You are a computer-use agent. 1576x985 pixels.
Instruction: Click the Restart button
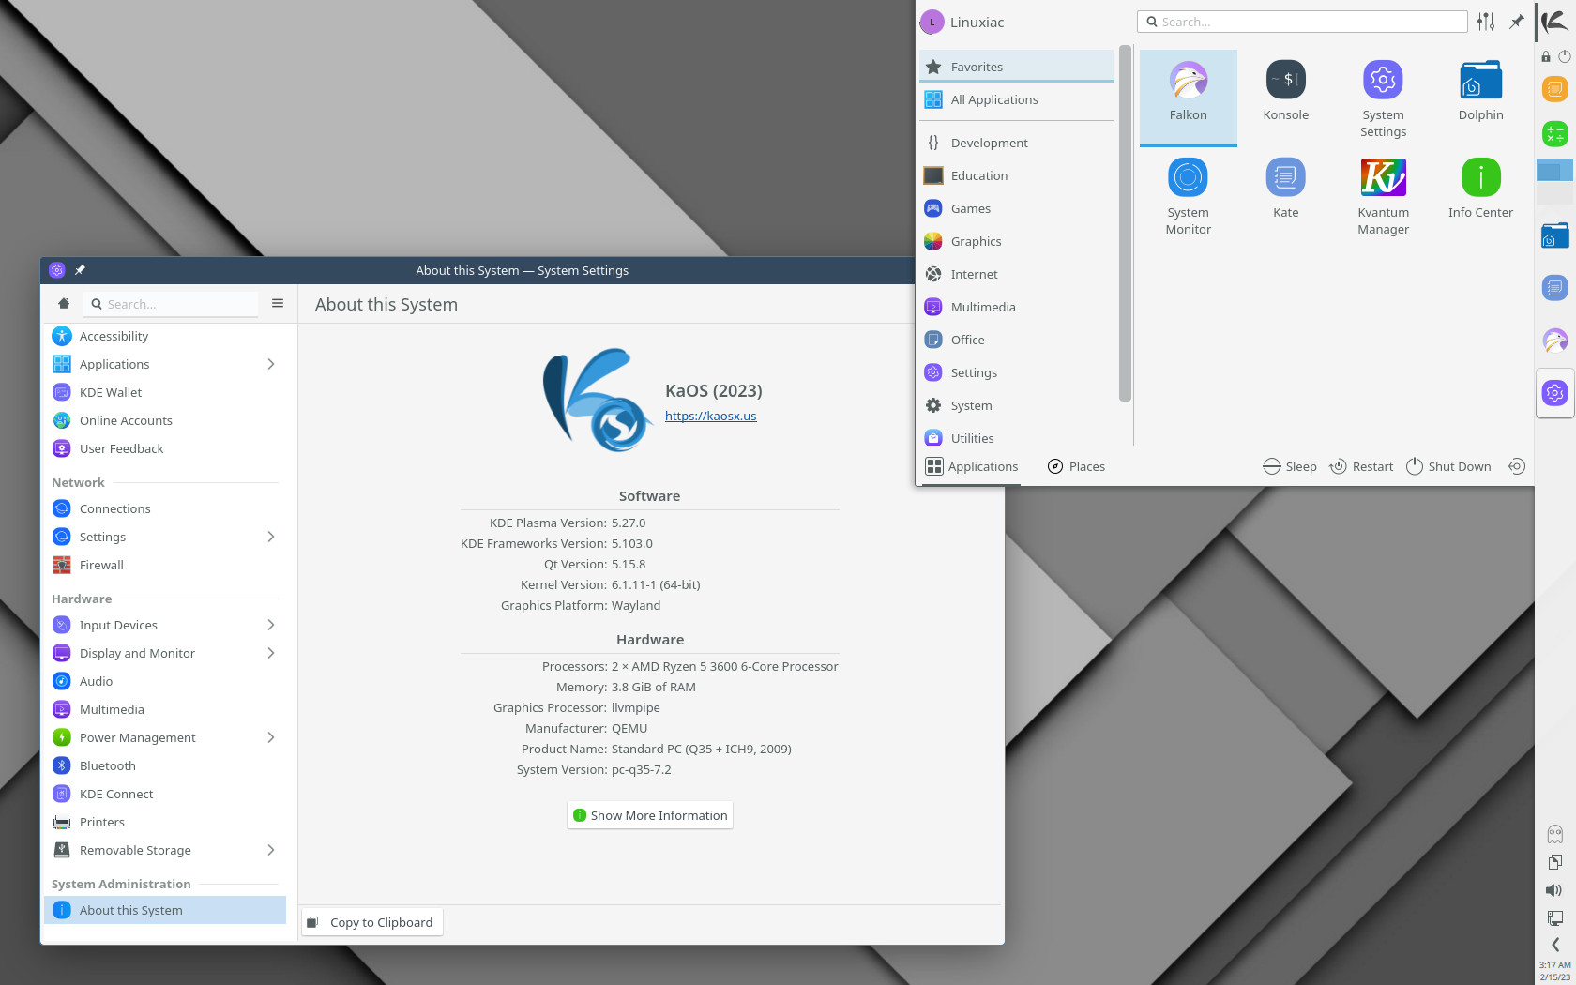tap(1361, 466)
